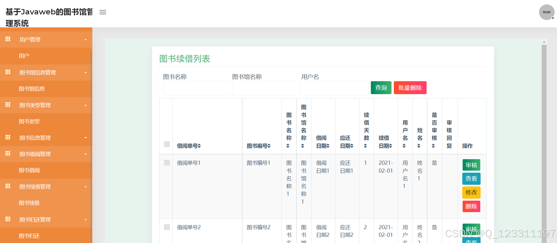Collapse the 图书续借管理 menu arrow
This screenshot has width=557, height=243.
click(x=86, y=187)
